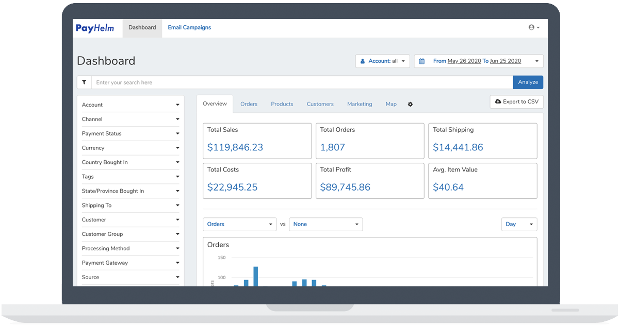The image size is (619, 326).
Task: Go to Email Campaigns
Action: pos(189,28)
